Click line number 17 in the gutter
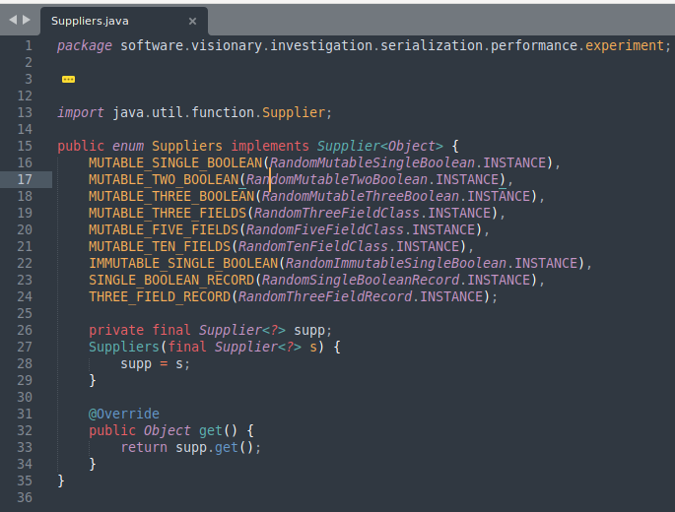675x512 pixels. 25,179
